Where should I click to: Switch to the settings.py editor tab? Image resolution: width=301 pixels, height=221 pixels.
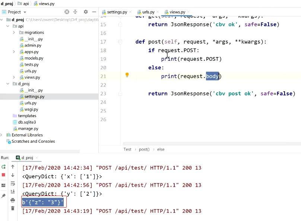click(x=117, y=12)
